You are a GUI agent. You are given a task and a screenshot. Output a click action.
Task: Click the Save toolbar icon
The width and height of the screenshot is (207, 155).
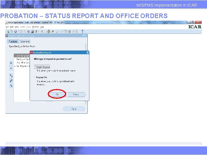coord(21,32)
